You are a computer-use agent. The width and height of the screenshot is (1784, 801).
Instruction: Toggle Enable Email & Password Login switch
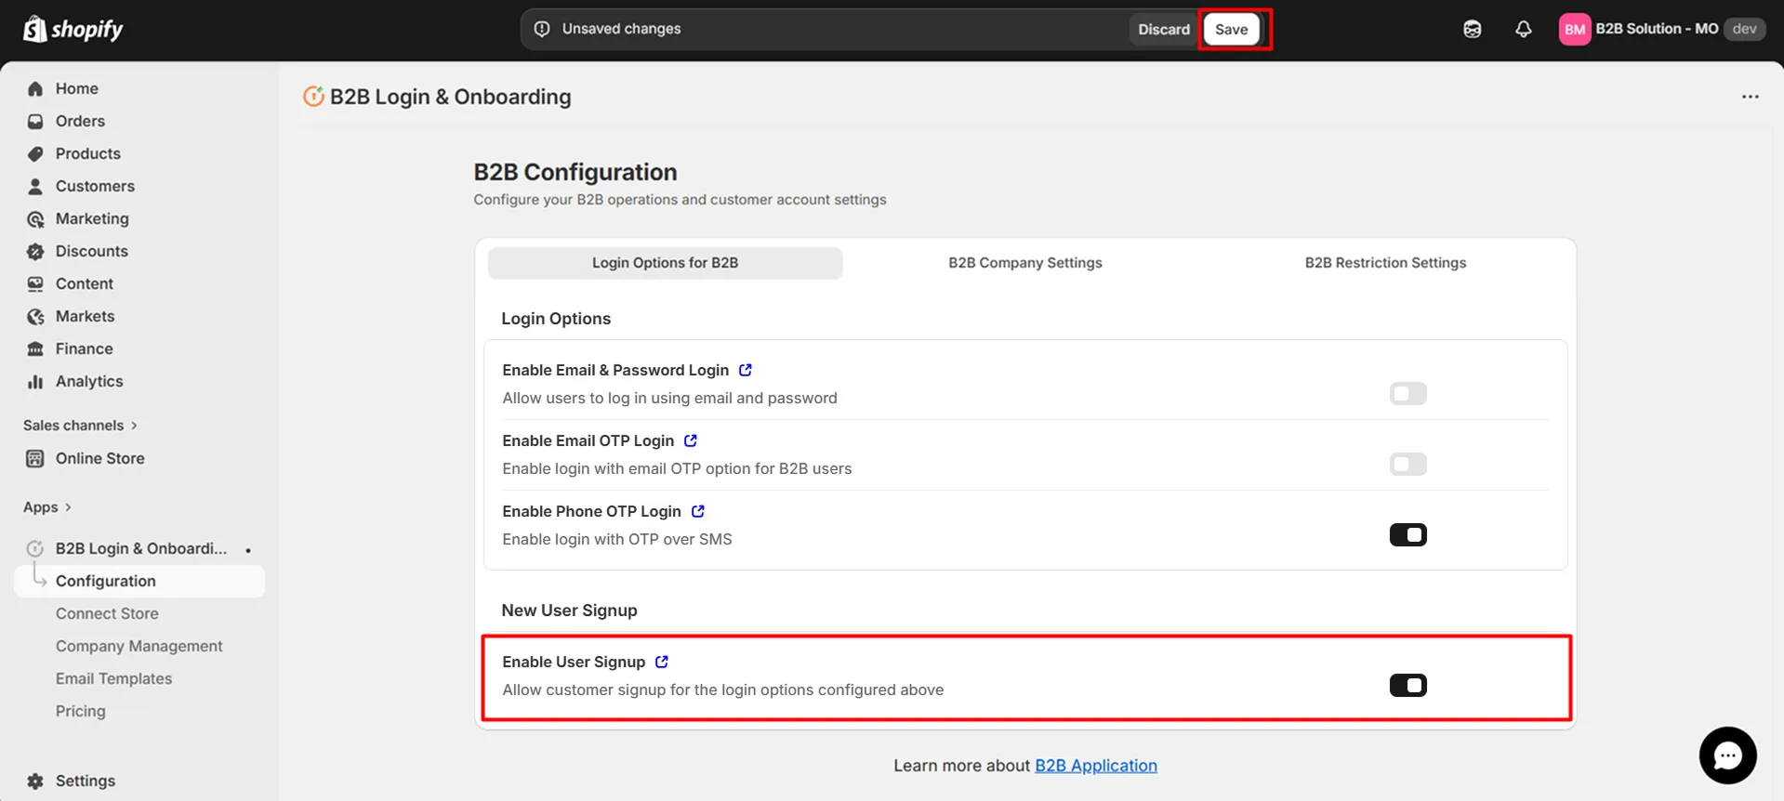click(x=1407, y=393)
